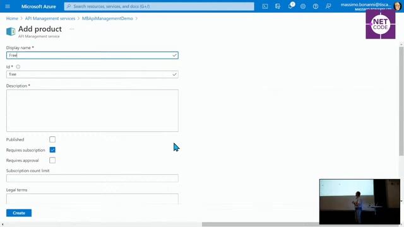Open API Management services breadcrumb

(x=50, y=18)
